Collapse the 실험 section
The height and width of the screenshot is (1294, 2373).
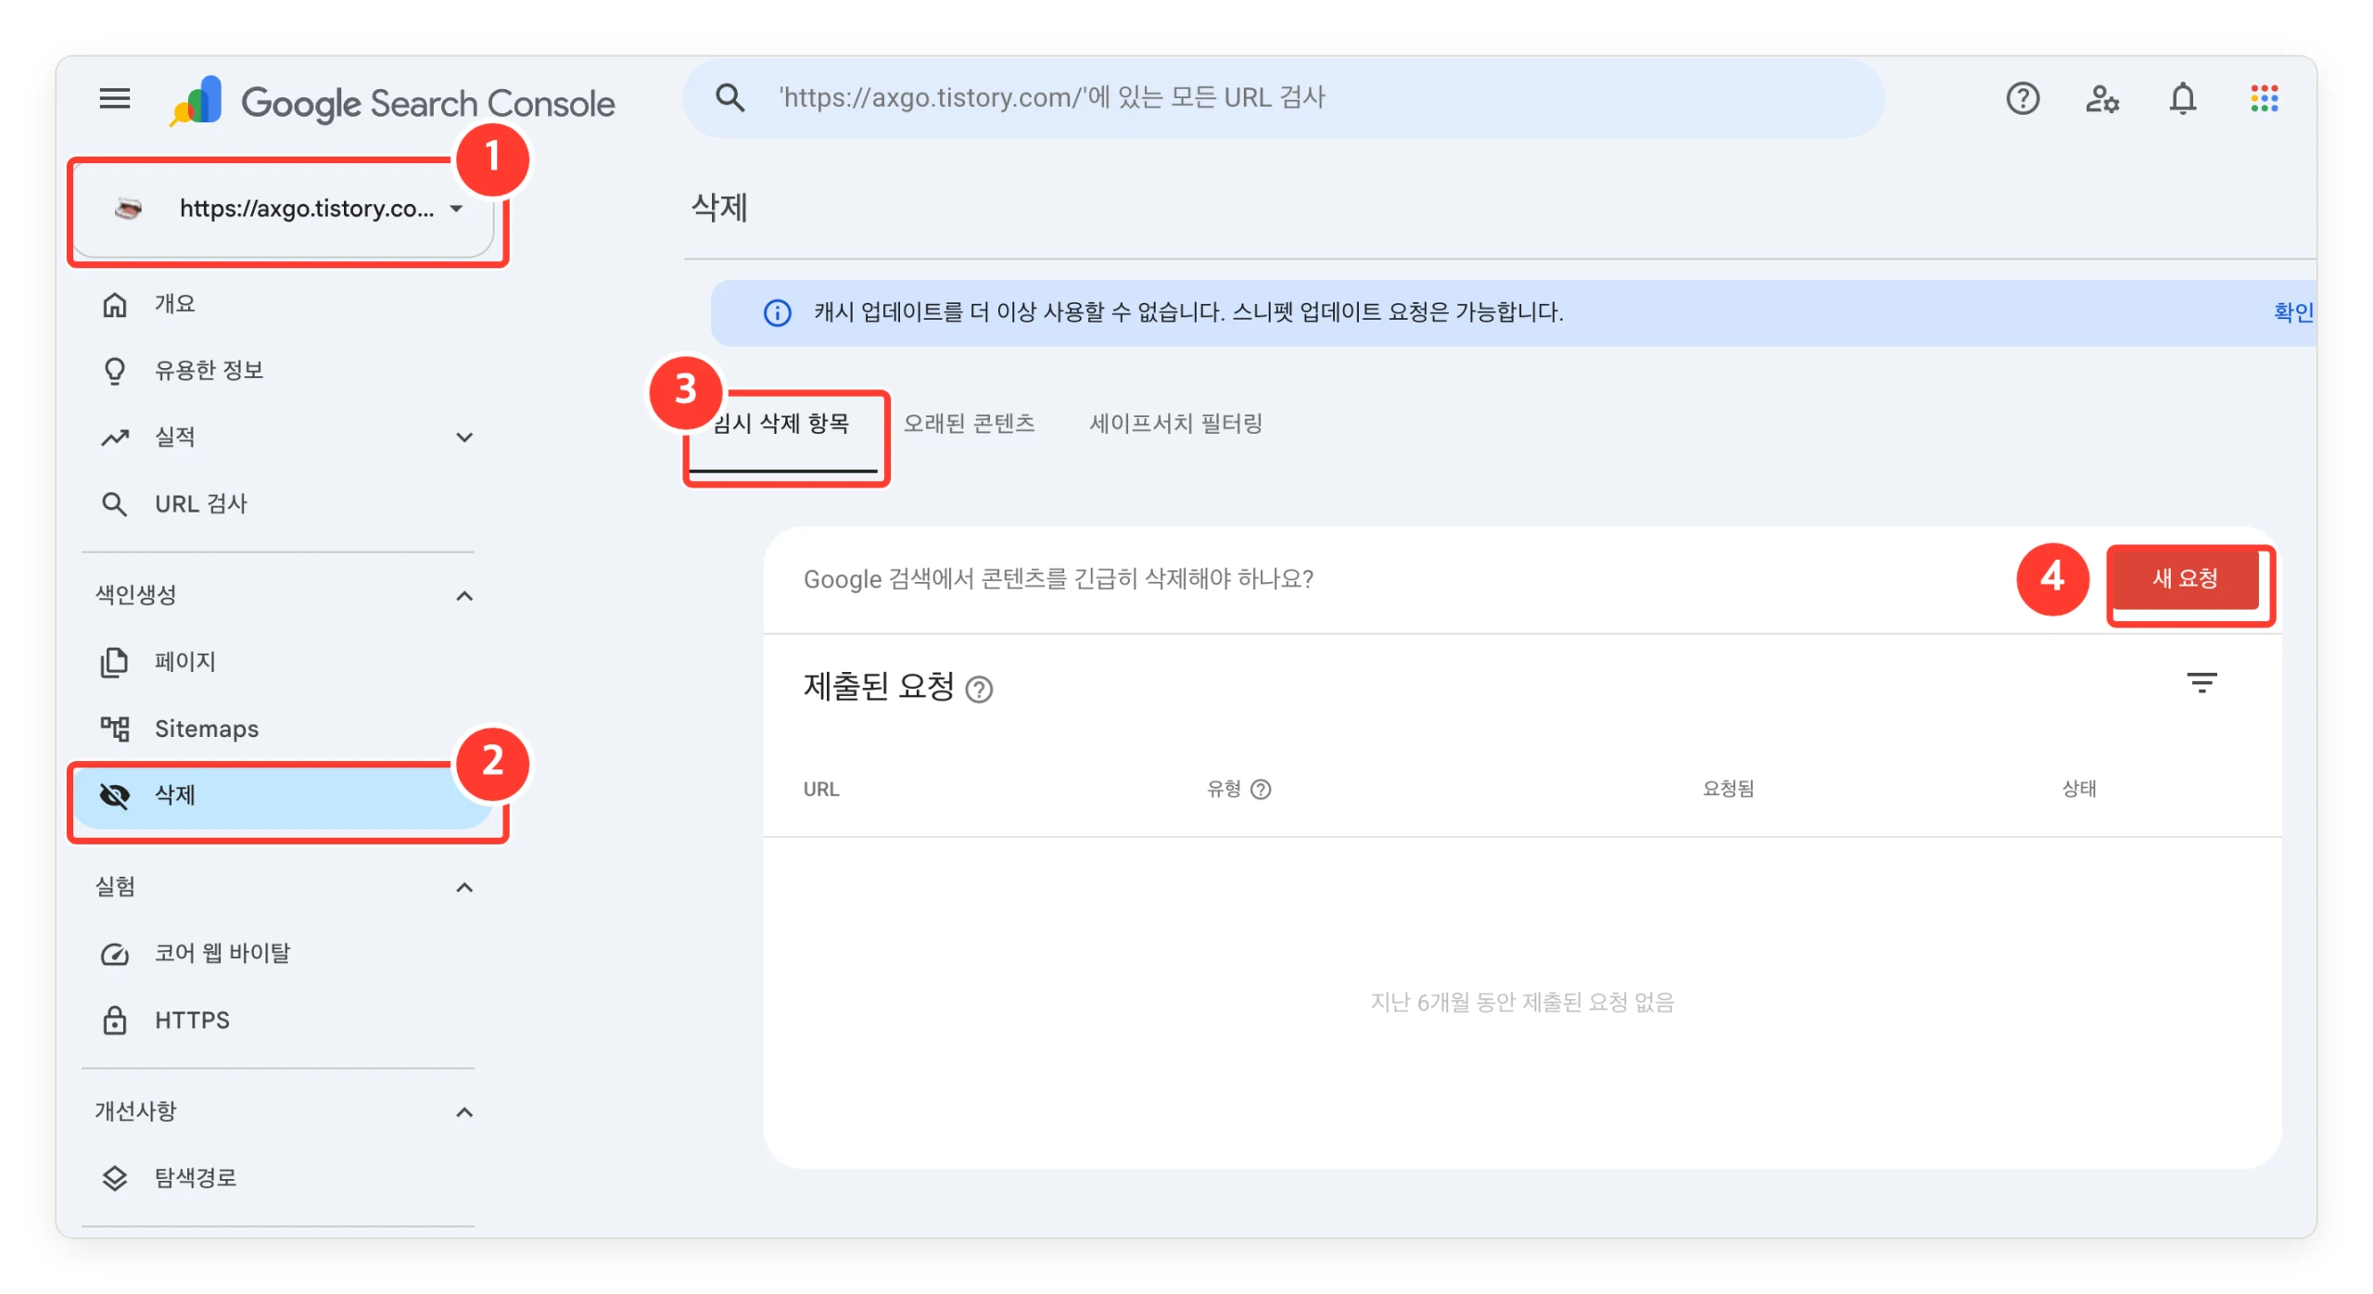464,887
